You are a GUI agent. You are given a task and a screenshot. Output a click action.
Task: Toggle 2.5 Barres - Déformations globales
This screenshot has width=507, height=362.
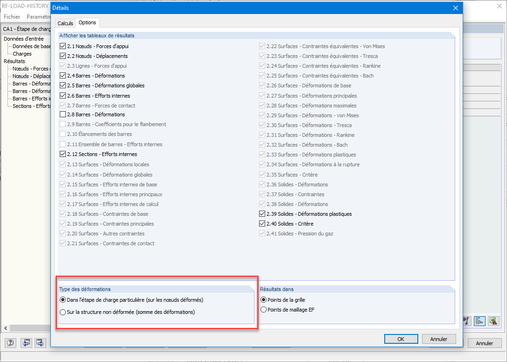pos(63,85)
